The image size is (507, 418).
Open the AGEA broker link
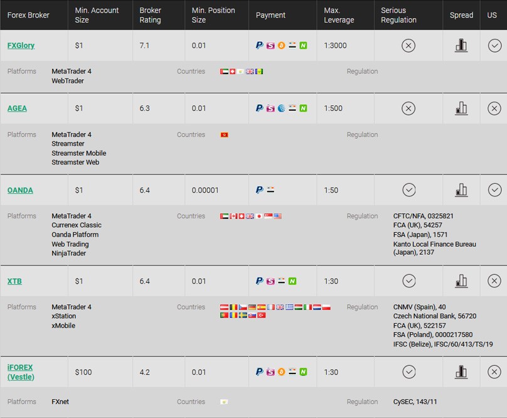(x=17, y=108)
